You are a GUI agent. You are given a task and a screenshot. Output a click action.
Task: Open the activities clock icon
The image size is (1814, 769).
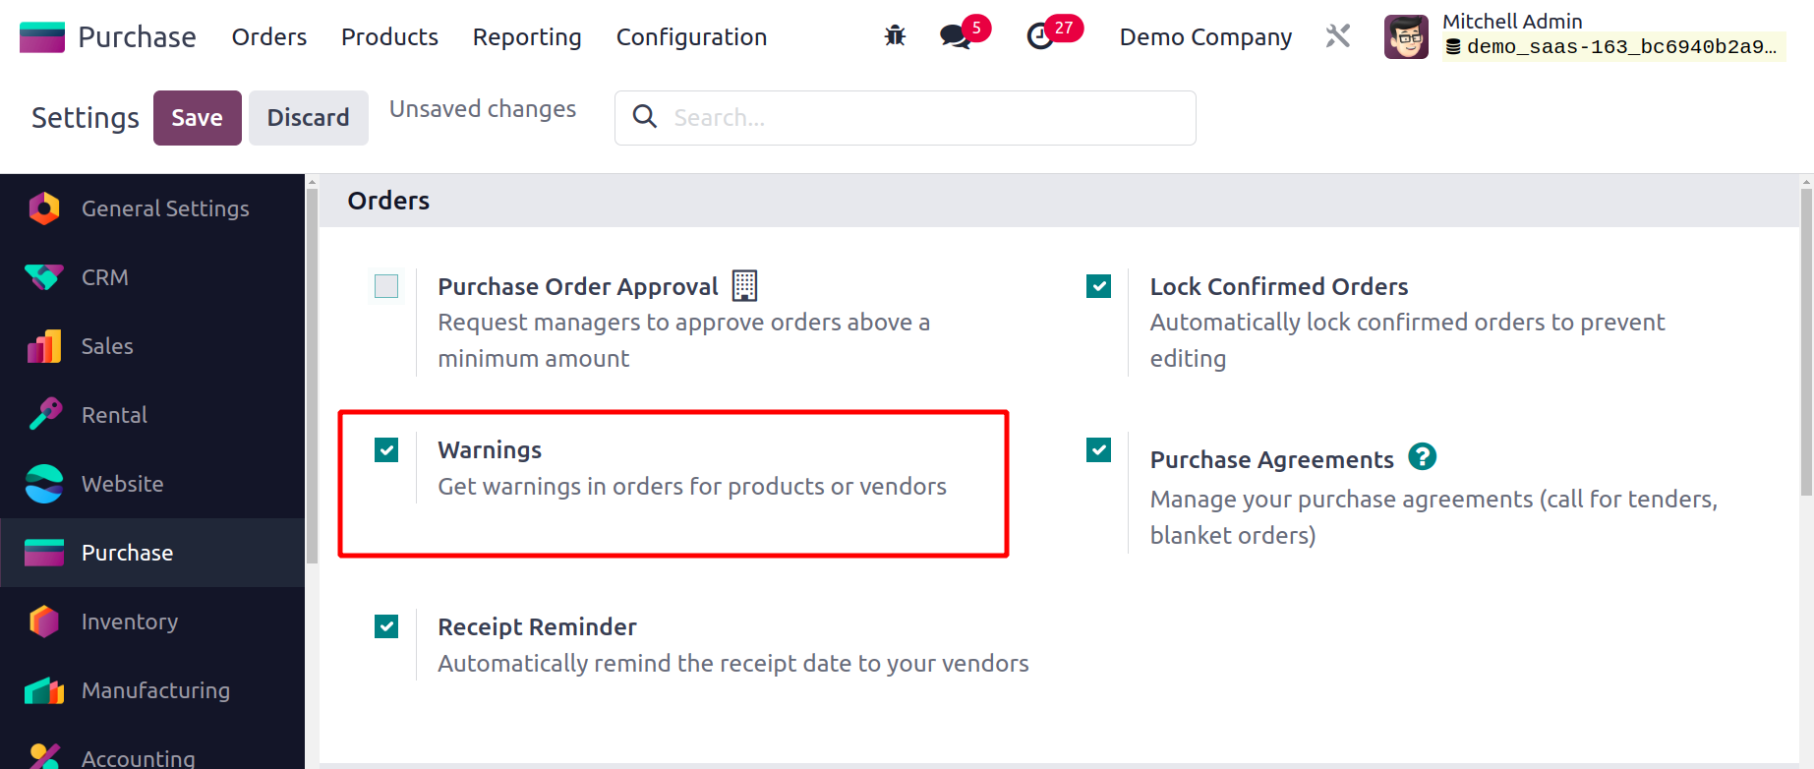point(1040,37)
